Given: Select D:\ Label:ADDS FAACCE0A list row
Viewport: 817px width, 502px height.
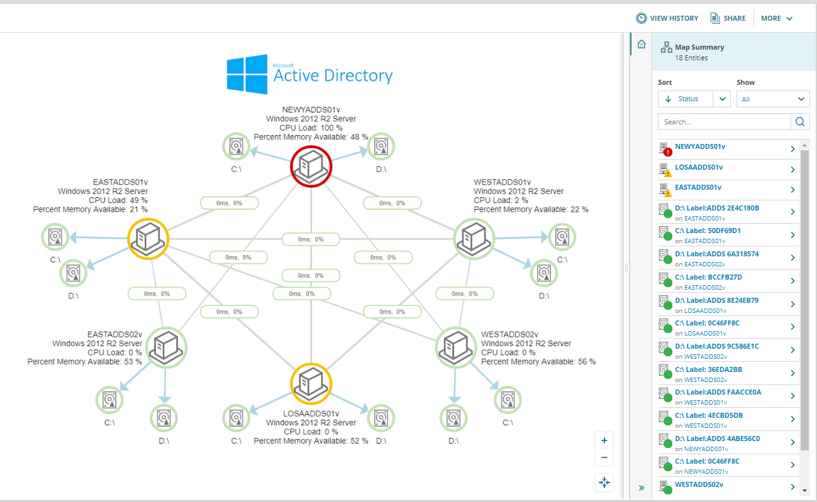Looking at the screenshot, I should click(728, 396).
